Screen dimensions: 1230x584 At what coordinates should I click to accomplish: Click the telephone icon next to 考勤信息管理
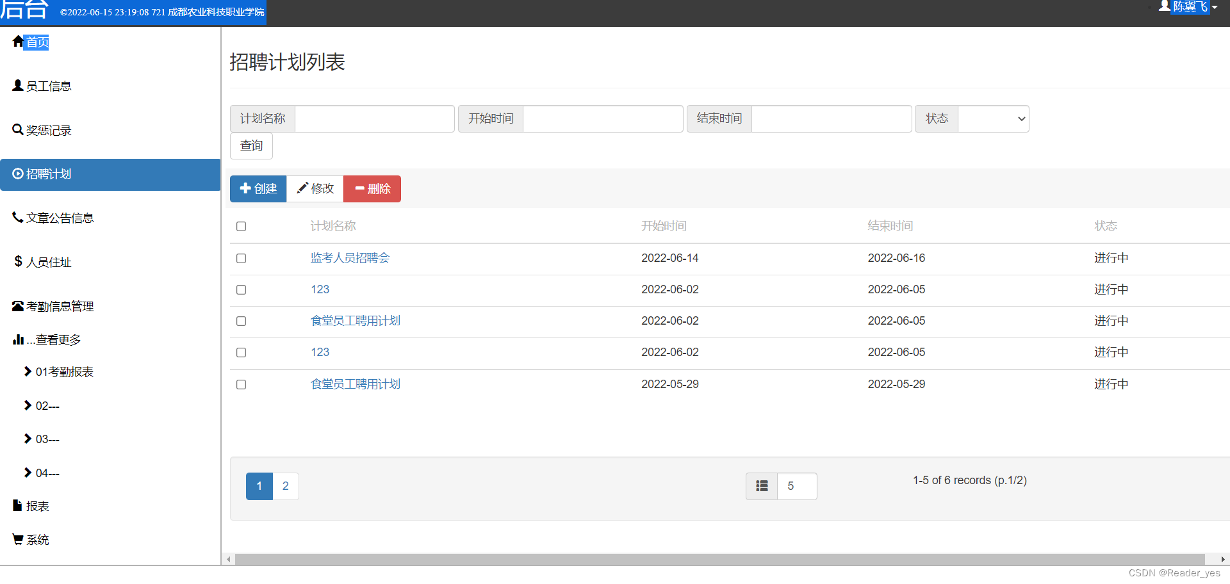(x=18, y=306)
